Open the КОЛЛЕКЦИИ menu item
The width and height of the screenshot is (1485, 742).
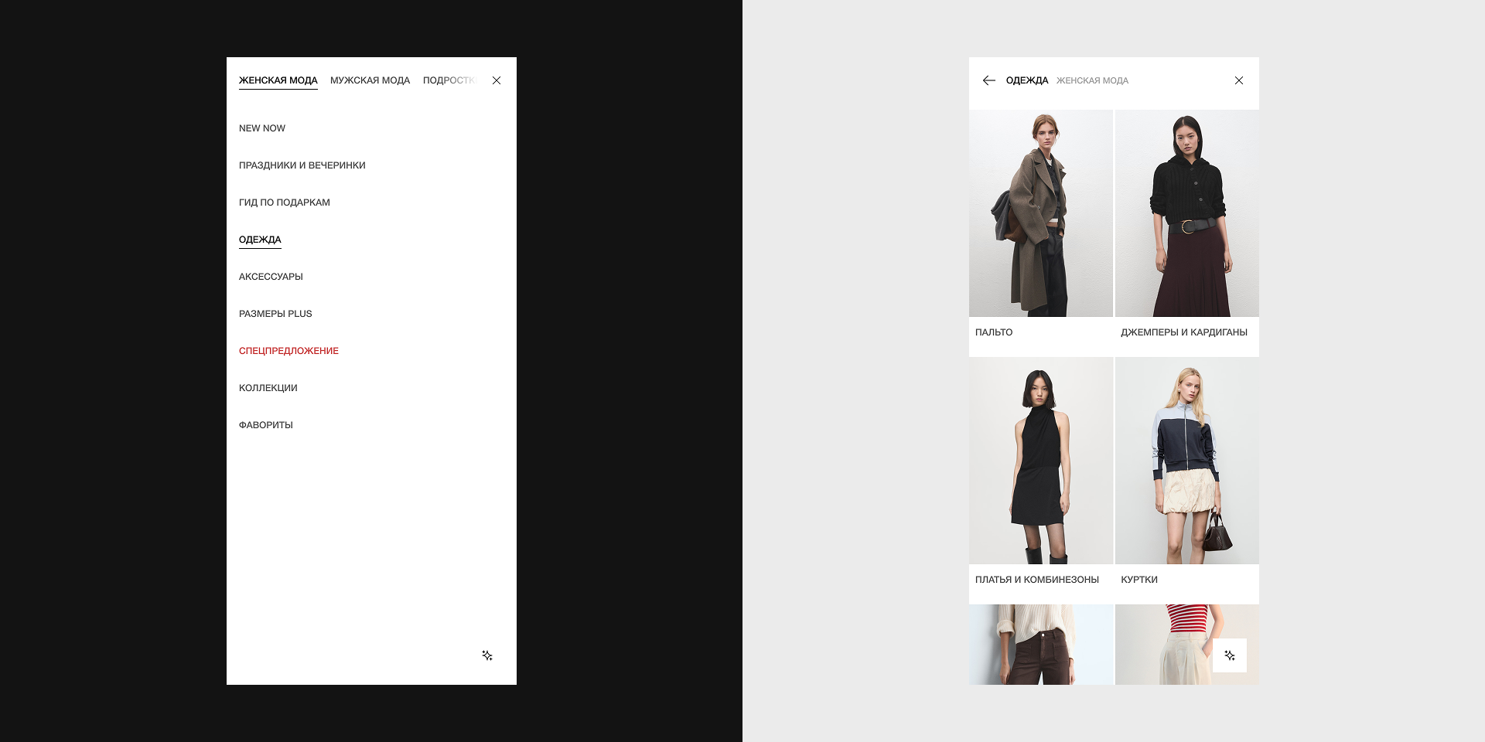pyautogui.click(x=268, y=388)
